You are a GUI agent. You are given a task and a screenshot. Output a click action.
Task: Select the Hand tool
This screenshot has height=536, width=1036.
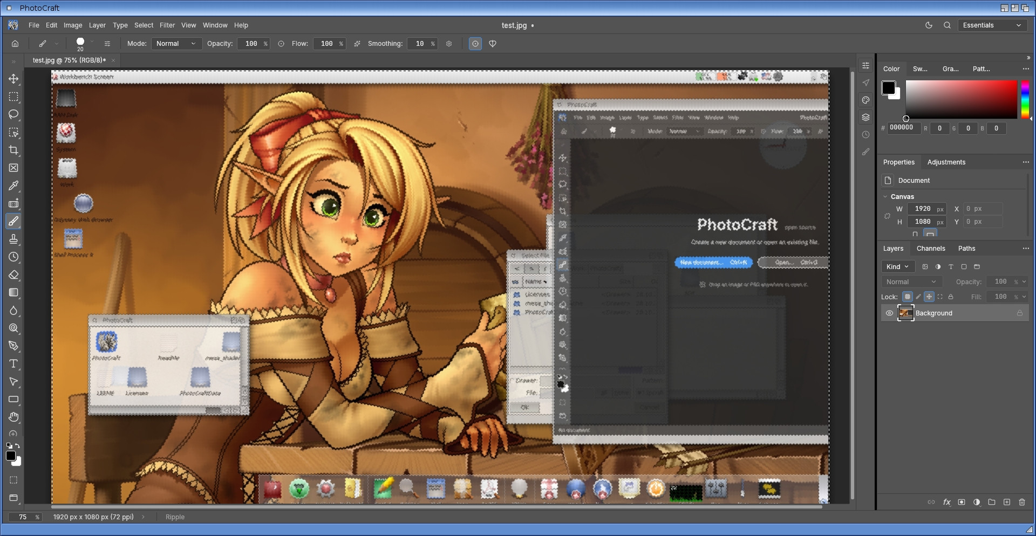tap(13, 417)
